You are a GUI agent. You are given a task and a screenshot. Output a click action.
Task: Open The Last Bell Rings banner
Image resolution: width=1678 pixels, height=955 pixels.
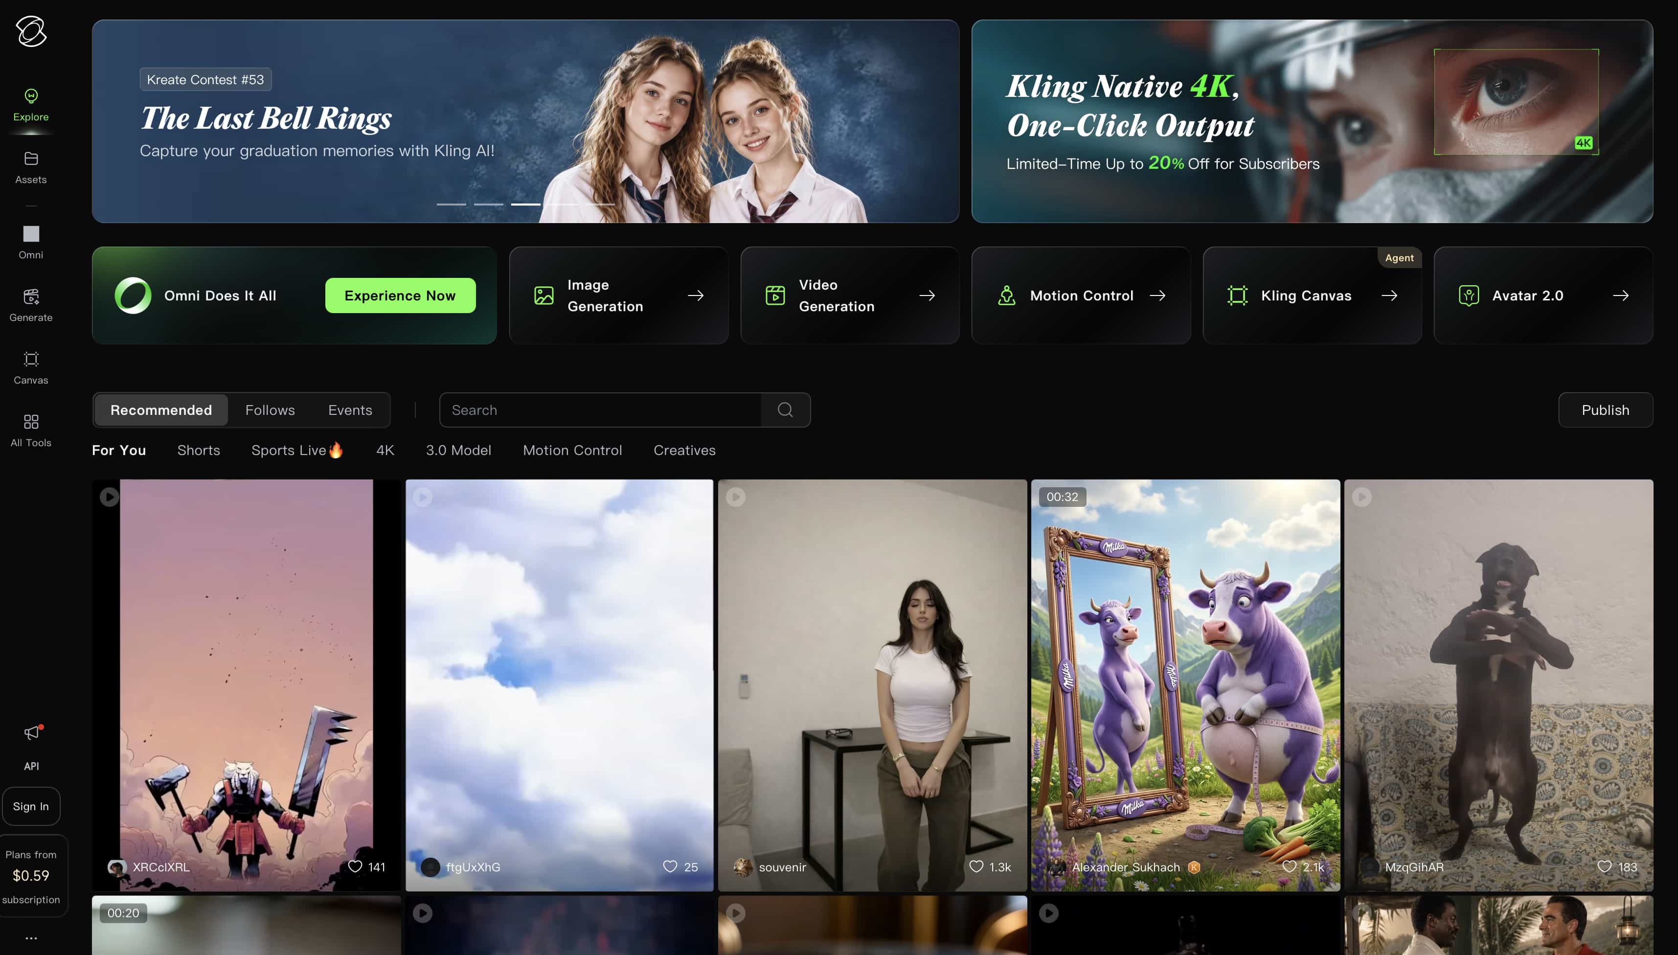click(526, 121)
